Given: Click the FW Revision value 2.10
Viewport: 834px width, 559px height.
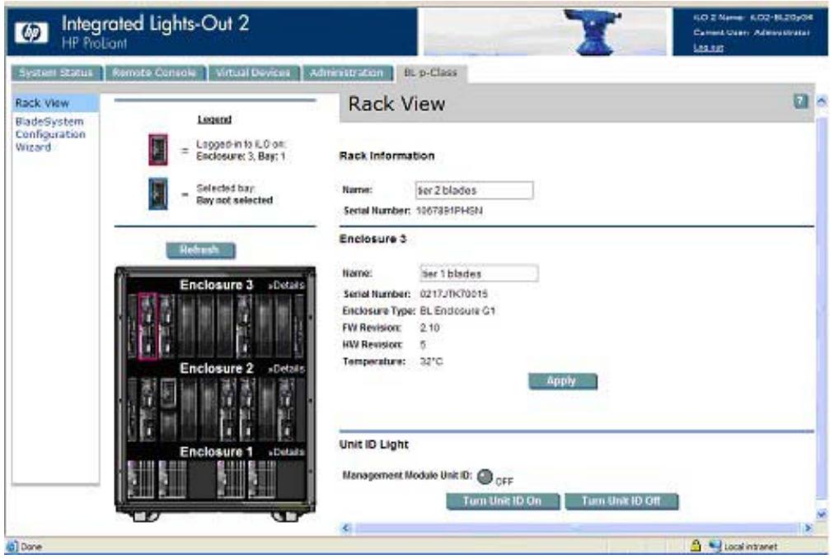Looking at the screenshot, I should (429, 328).
